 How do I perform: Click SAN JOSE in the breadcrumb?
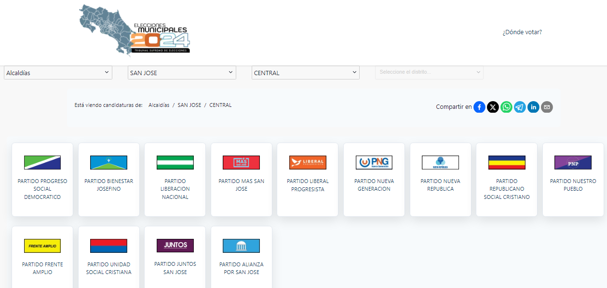(189, 105)
